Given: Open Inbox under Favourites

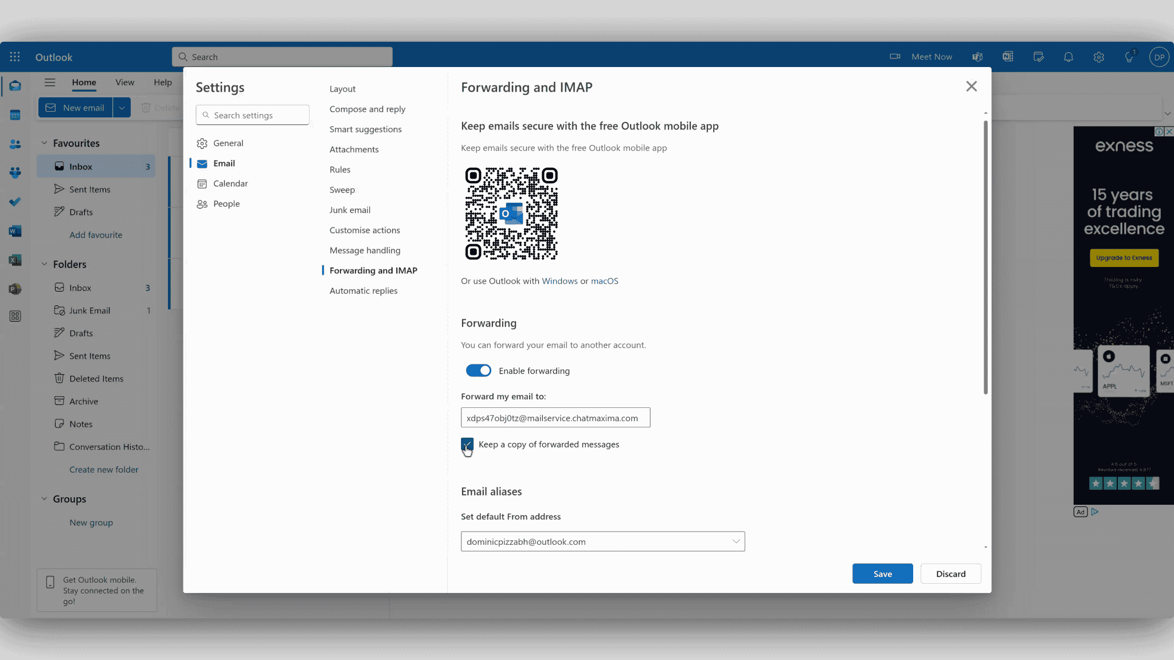Looking at the screenshot, I should [x=96, y=167].
